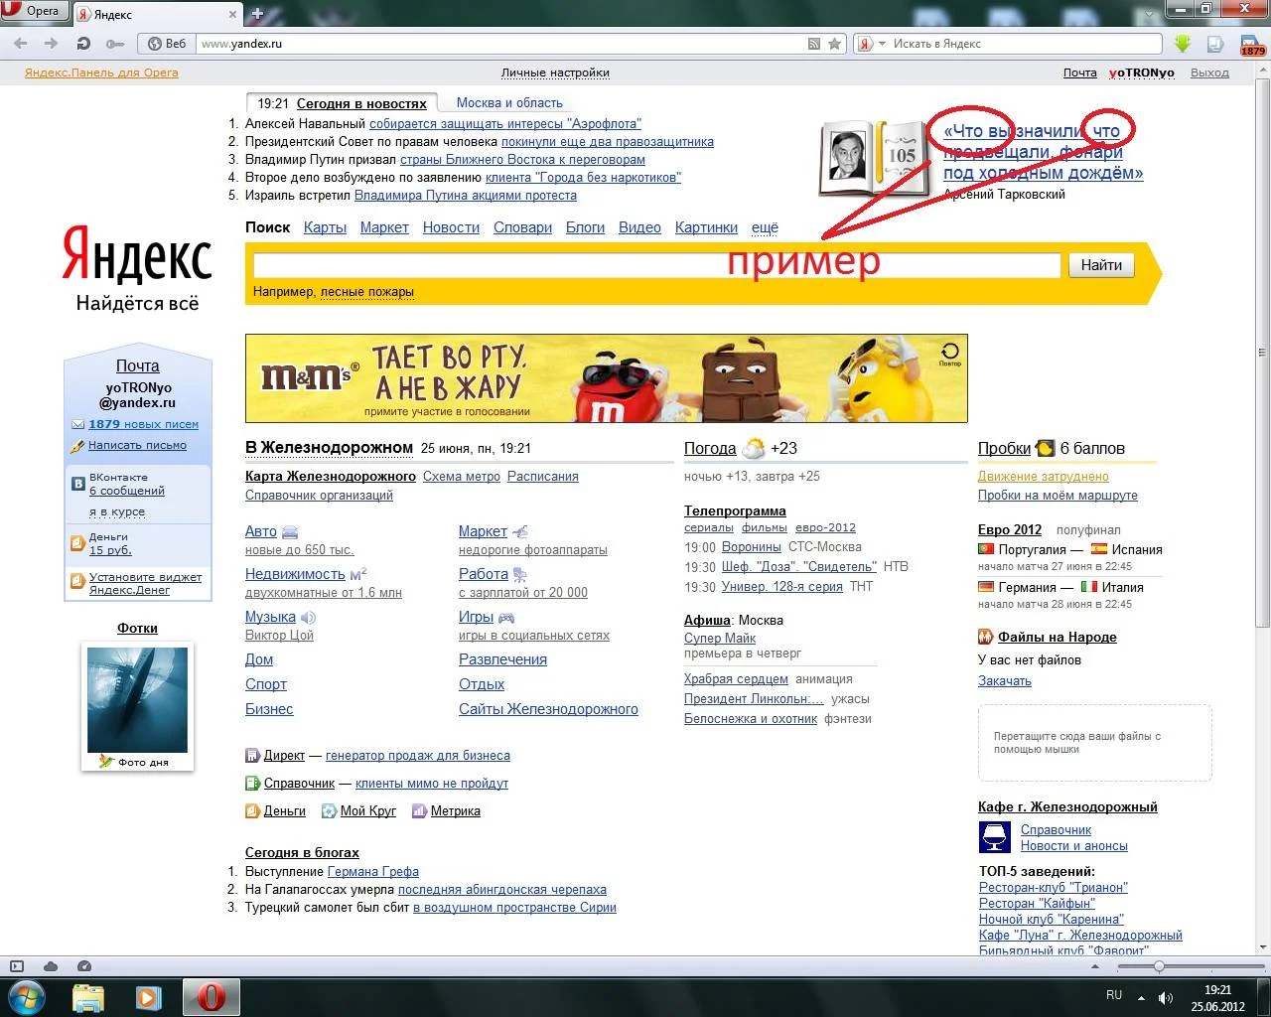Click in the Yandex search input field
This screenshot has height=1017, width=1271.
tap(657, 265)
